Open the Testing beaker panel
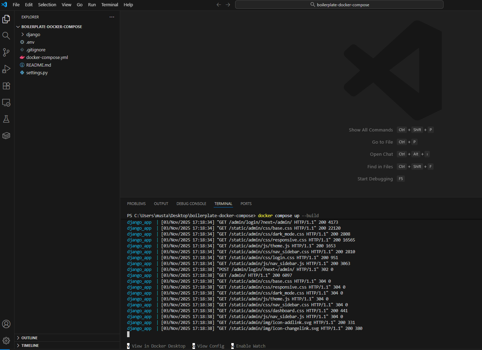 pyautogui.click(x=6, y=119)
